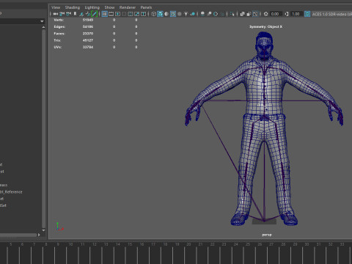Click the Screen Space Ambient Occlusion icon
The image size is (352, 264).
click(x=202, y=14)
